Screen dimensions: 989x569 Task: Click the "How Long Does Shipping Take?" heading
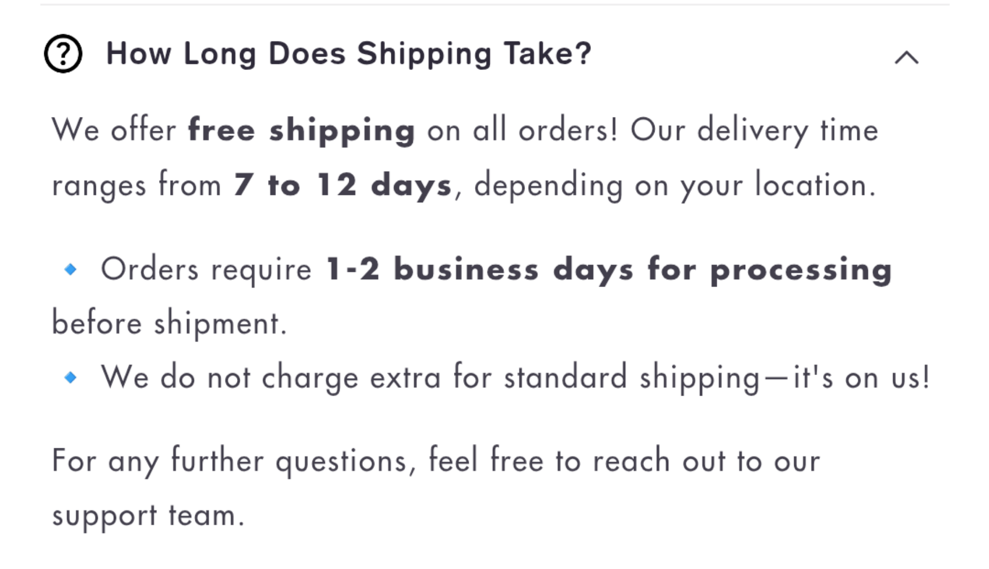pyautogui.click(x=349, y=54)
